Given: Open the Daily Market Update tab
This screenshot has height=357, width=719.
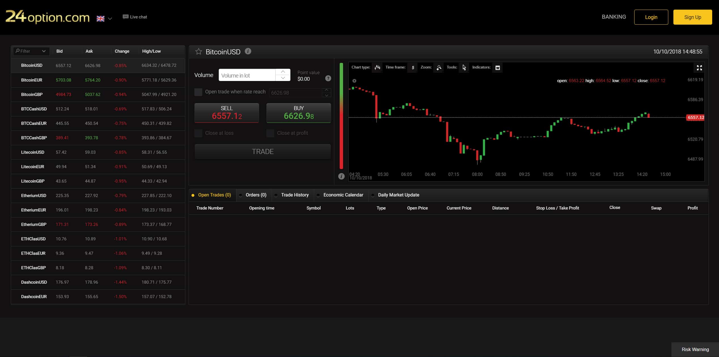Looking at the screenshot, I should point(396,195).
